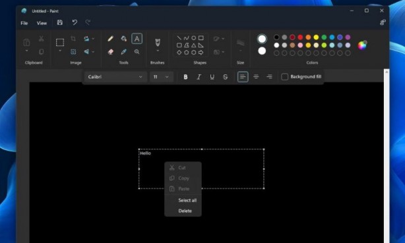Click the Redo arrow
The image size is (405, 243).
[88, 22]
